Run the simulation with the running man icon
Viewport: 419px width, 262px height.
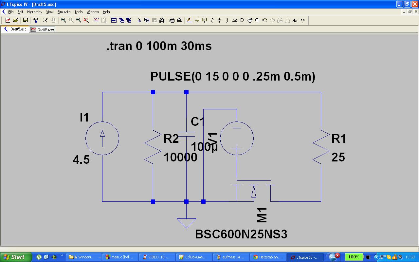tap(46, 20)
